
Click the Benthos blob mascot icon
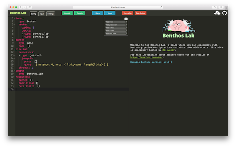click(x=217, y=13)
